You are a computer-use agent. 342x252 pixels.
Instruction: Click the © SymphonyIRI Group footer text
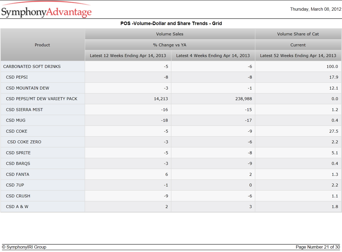(24, 247)
